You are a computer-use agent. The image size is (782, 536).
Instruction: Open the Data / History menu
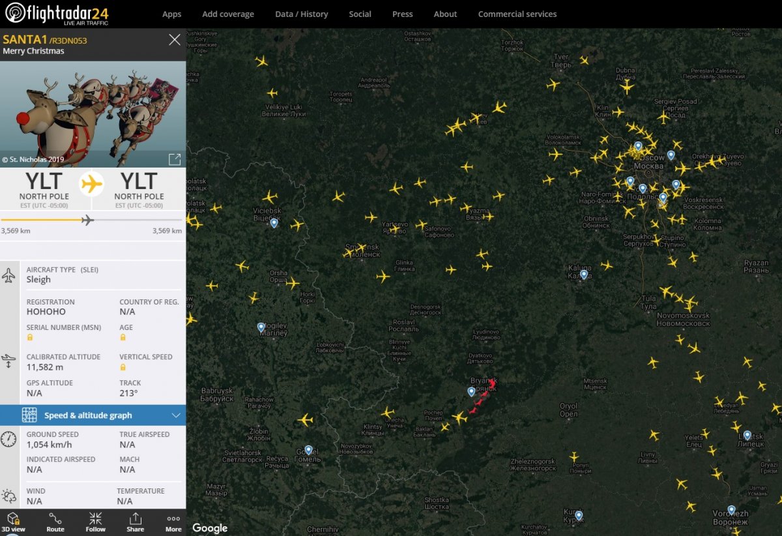[301, 14]
